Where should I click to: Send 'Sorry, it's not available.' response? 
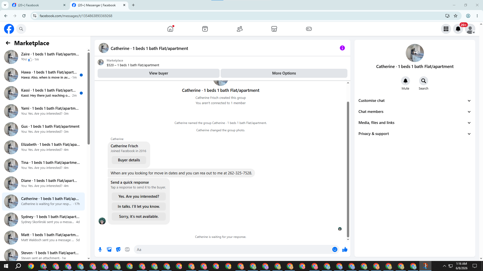click(139, 217)
